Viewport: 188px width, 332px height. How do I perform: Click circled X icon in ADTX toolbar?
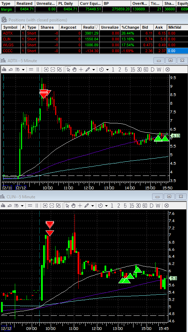(168, 69)
